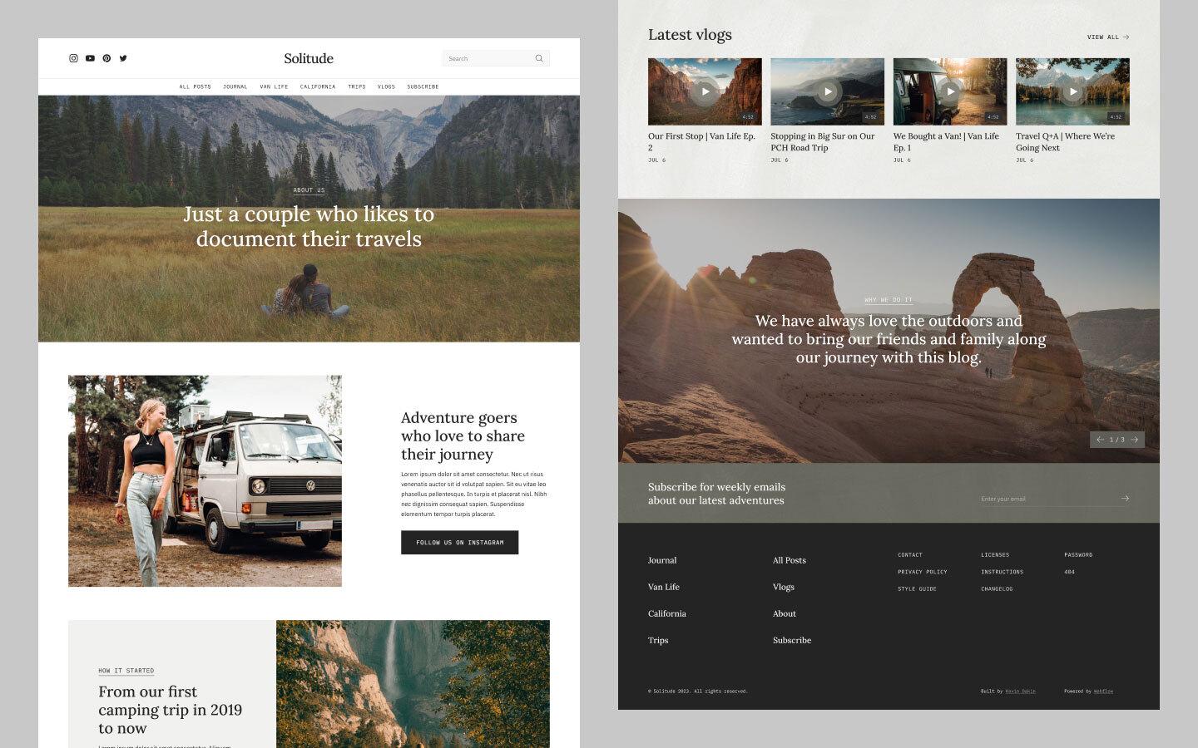Open the Instagram icon in the header
This screenshot has width=1198, height=748.
click(72, 58)
